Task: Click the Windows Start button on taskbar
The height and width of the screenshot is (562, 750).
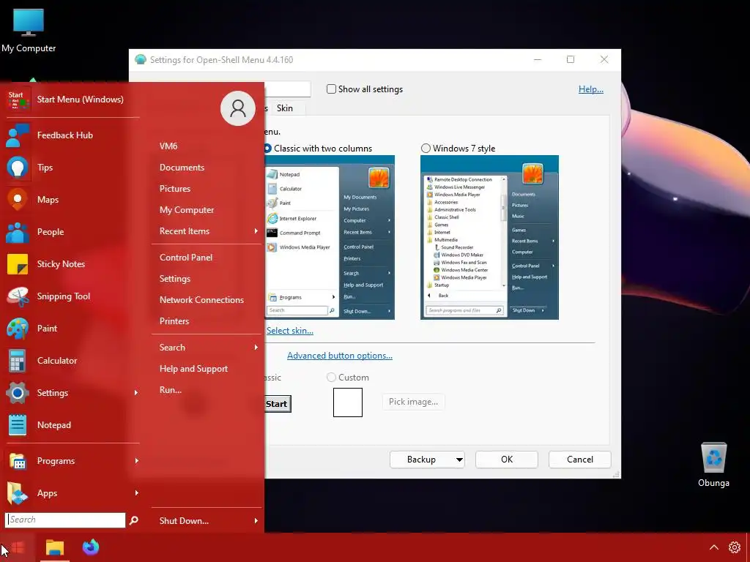Action: coord(18,547)
